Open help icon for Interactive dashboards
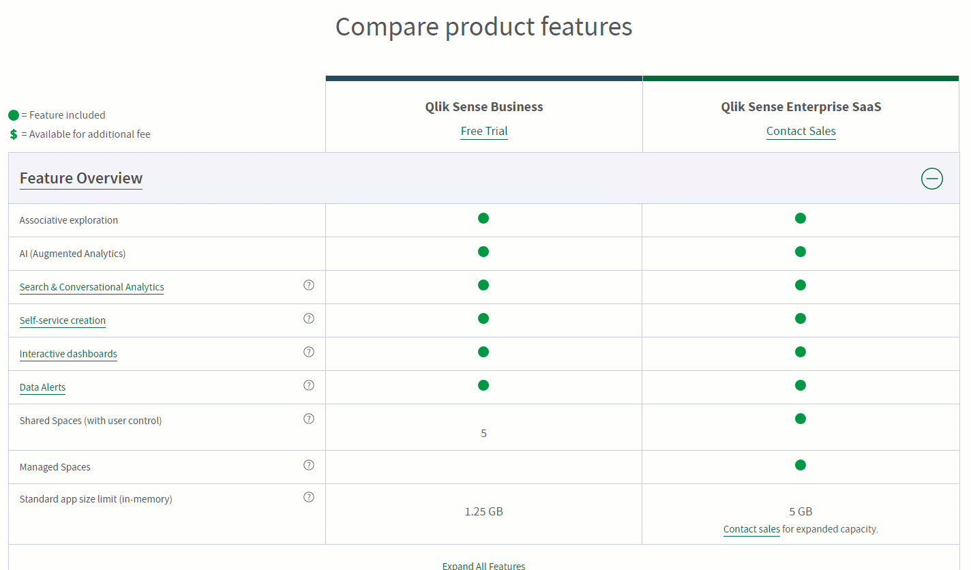The height and width of the screenshot is (570, 971). pyautogui.click(x=309, y=352)
